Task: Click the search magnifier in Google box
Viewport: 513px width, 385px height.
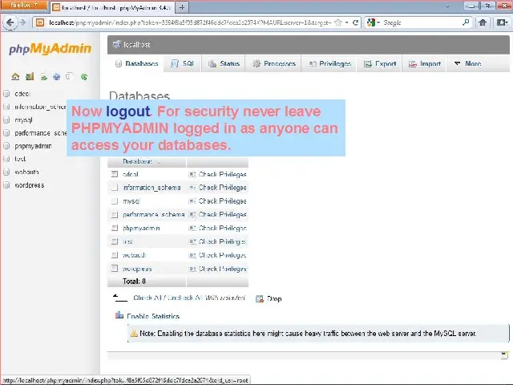Action: point(466,22)
